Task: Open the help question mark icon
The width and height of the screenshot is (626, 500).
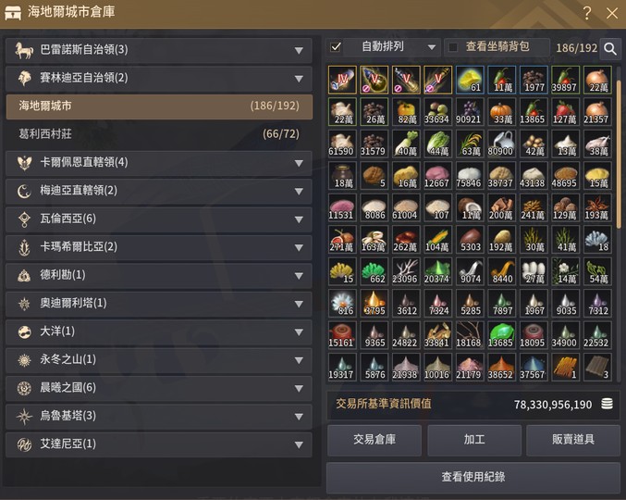Action: pyautogui.click(x=587, y=13)
